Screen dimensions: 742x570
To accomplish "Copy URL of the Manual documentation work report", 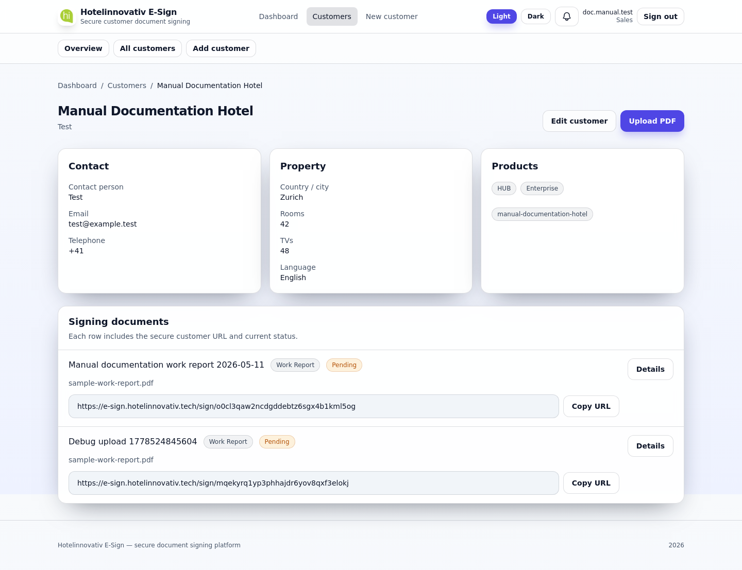I will (591, 406).
